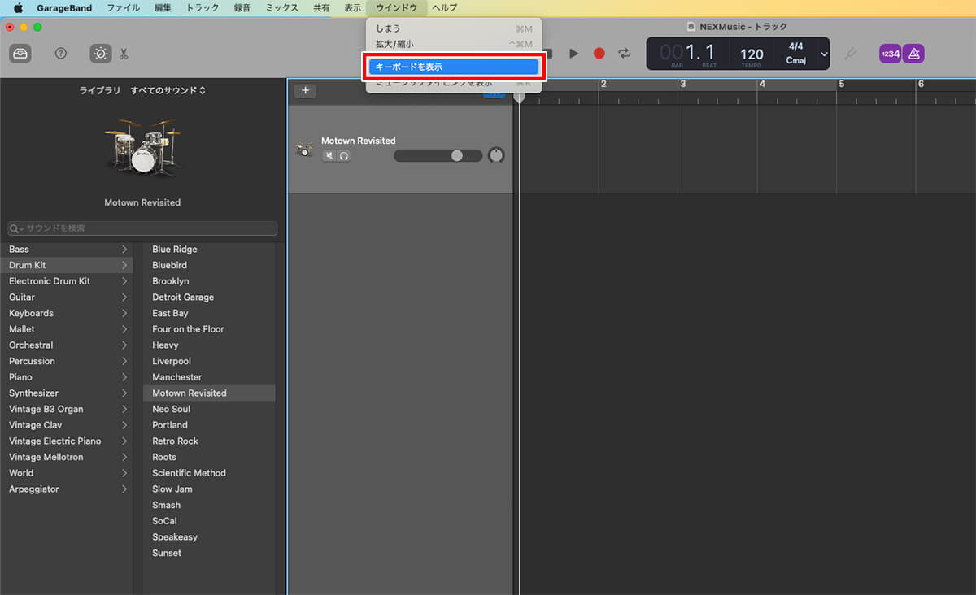Image resolution: width=976 pixels, height=595 pixels.
Task: Open the ミックス menu
Action: coord(282,7)
